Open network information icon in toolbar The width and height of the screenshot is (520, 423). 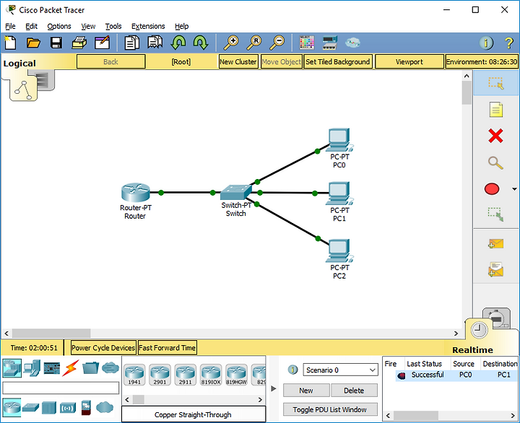point(486,43)
